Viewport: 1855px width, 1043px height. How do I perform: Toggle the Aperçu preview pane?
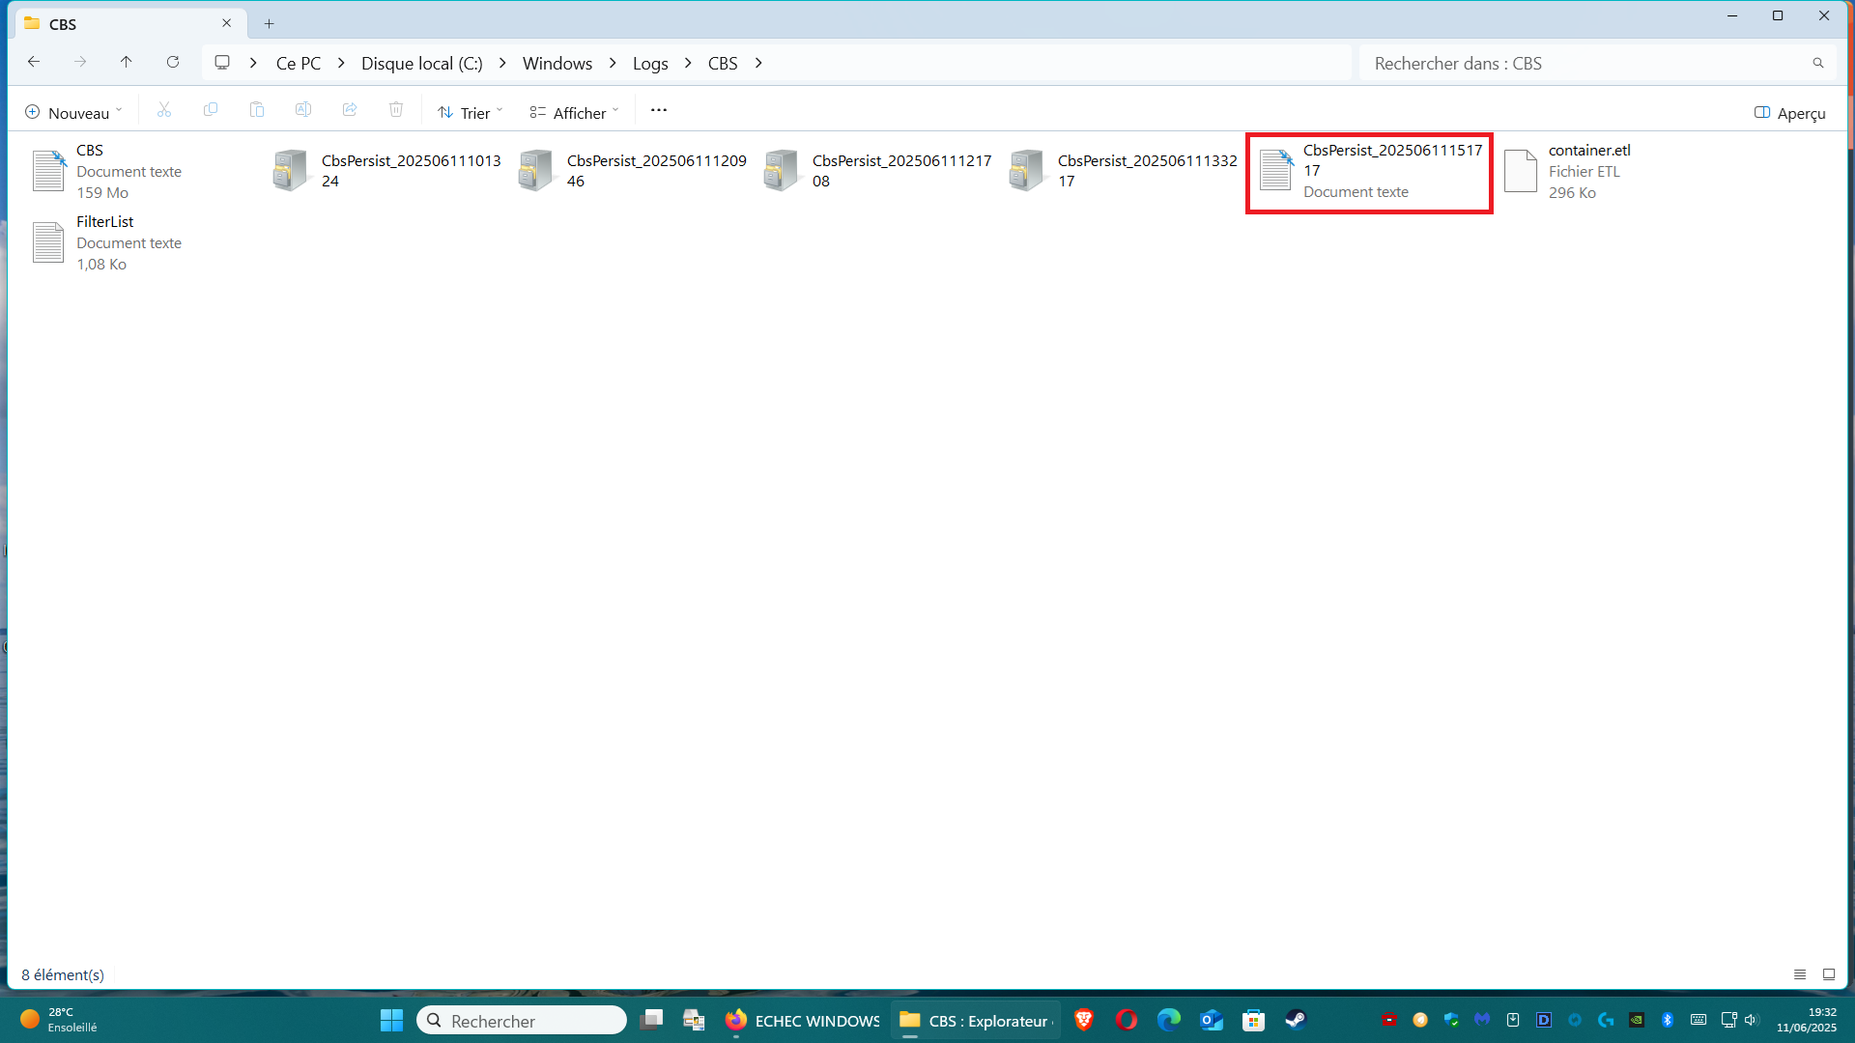[1789, 113]
